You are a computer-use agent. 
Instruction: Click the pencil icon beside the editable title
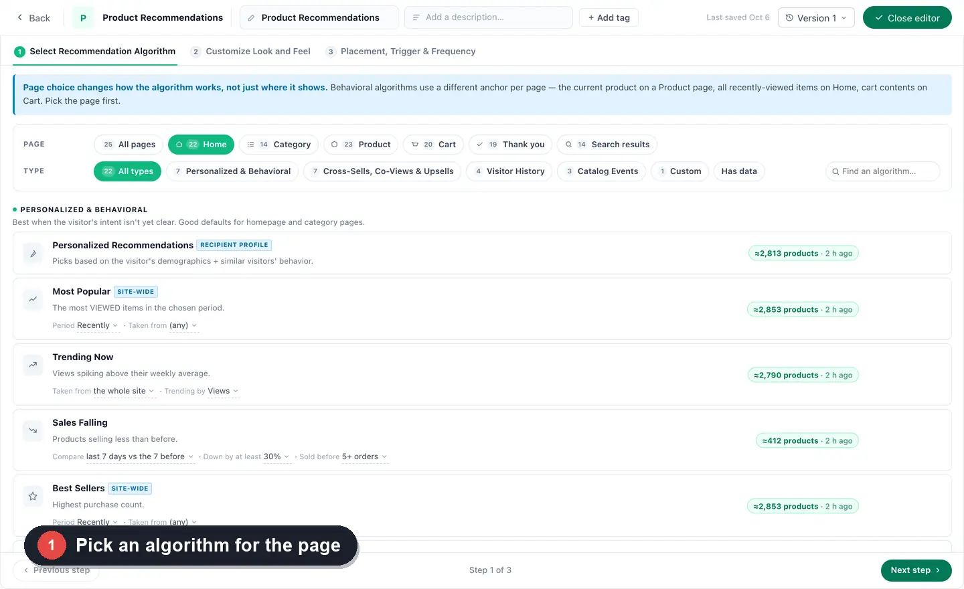251,18
